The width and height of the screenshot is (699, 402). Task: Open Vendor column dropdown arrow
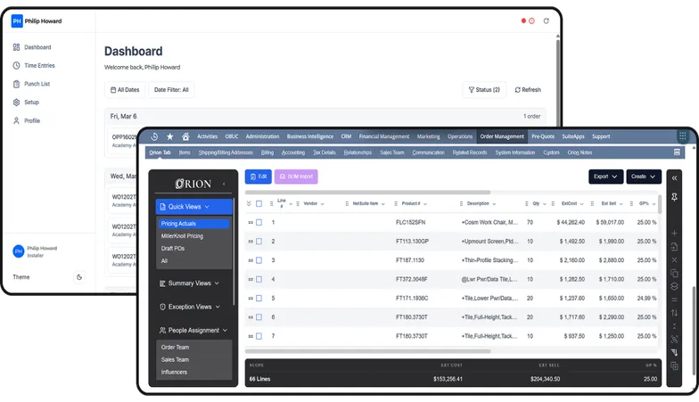click(x=323, y=203)
